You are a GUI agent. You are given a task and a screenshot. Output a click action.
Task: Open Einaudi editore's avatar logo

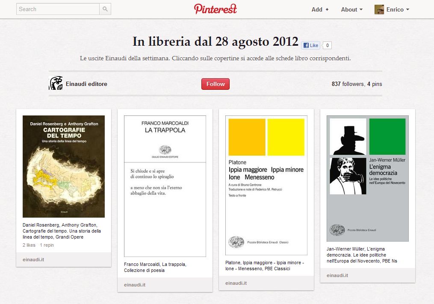coord(56,83)
